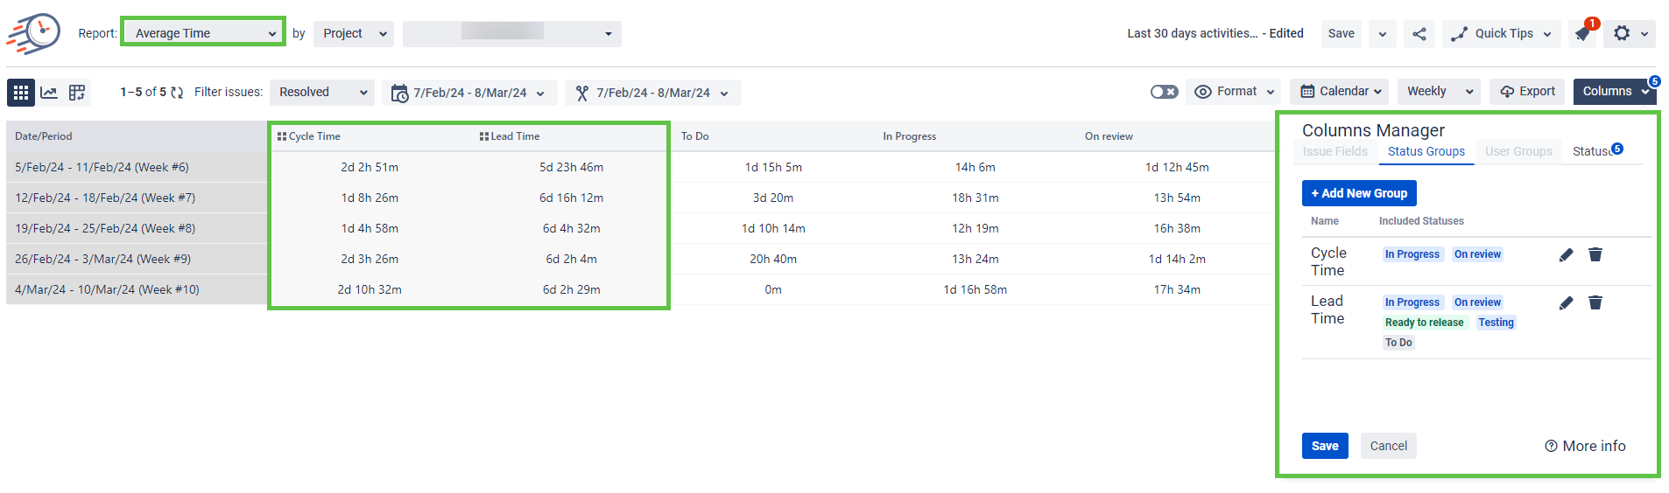Click the Add New Group button
This screenshot has width=1669, height=493.
1359,193
